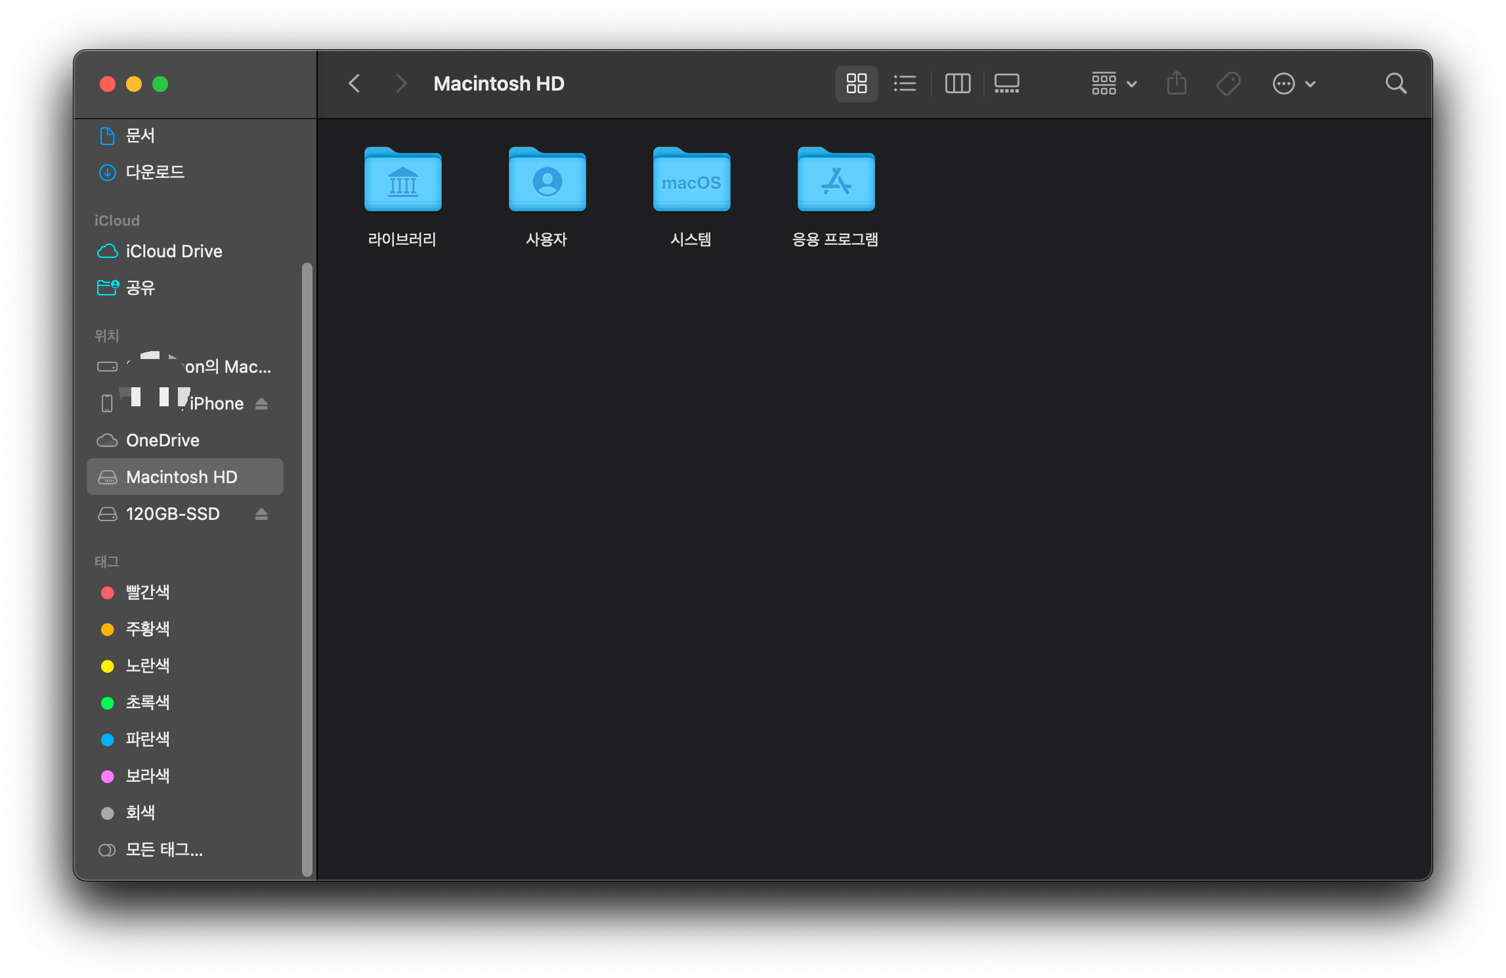This screenshot has height=978, width=1506.
Task: Open the more actions ellipsis menu
Action: pos(1294,84)
